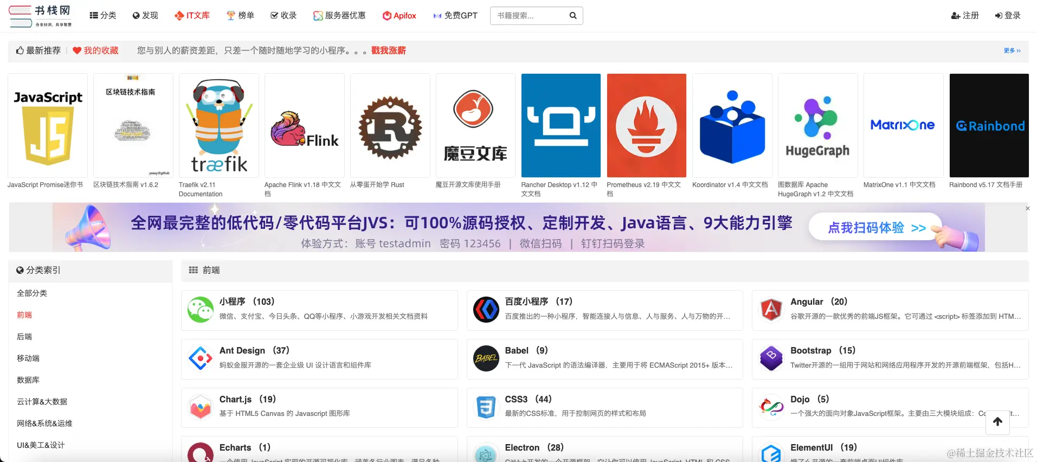Select 云计算&大数据 category
The image size is (1037, 462).
[x=42, y=401]
